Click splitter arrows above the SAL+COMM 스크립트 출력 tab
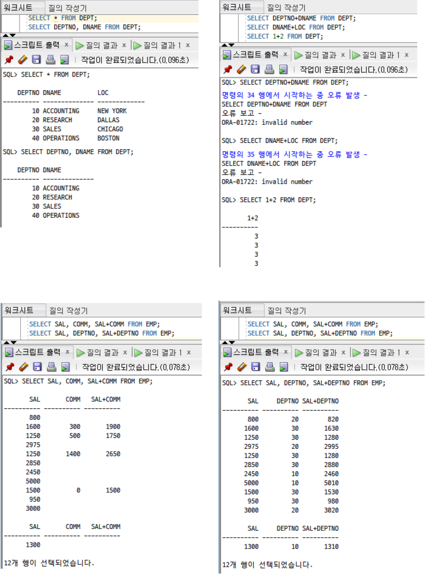Screen dimensions: 425x574 pos(10,342)
